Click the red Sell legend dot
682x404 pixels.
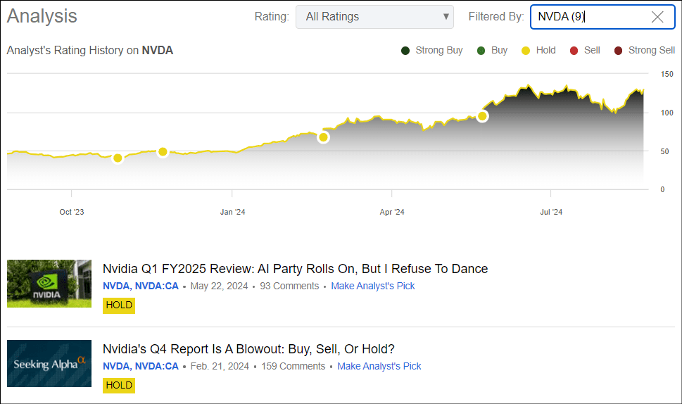pos(574,51)
